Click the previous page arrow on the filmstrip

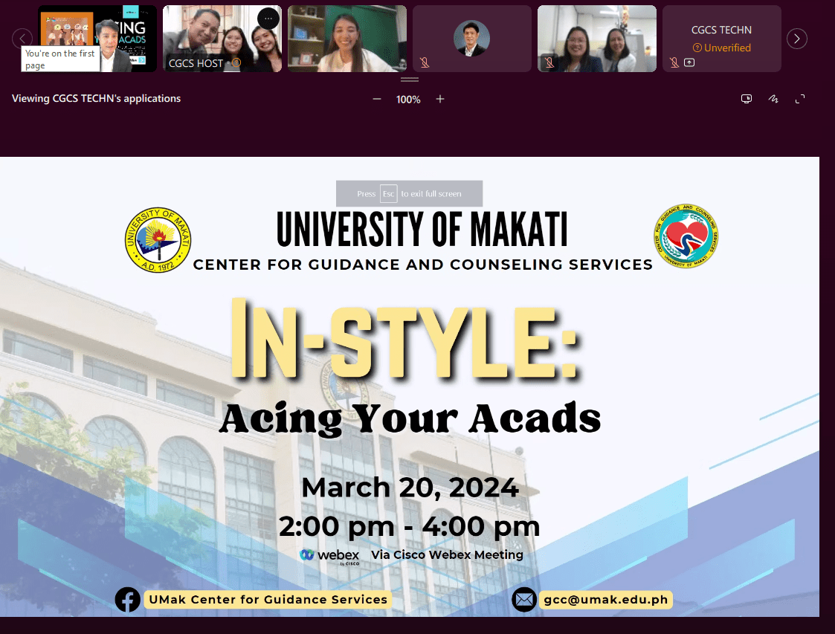[22, 39]
